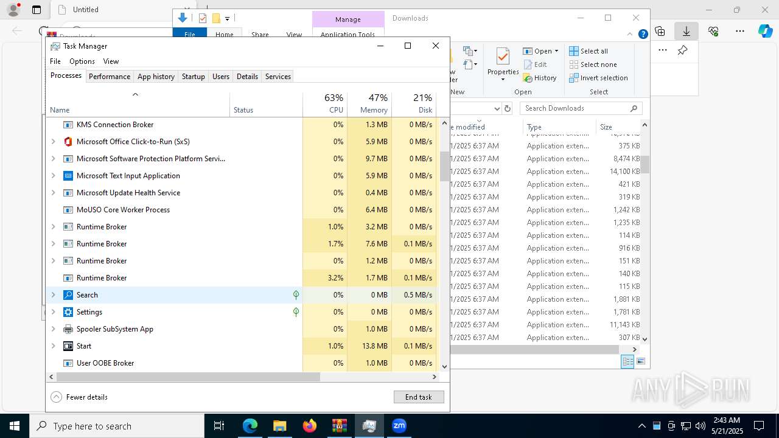This screenshot has width=779, height=438.
Task: Click the Explorer help question mark icon
Action: pos(643,35)
